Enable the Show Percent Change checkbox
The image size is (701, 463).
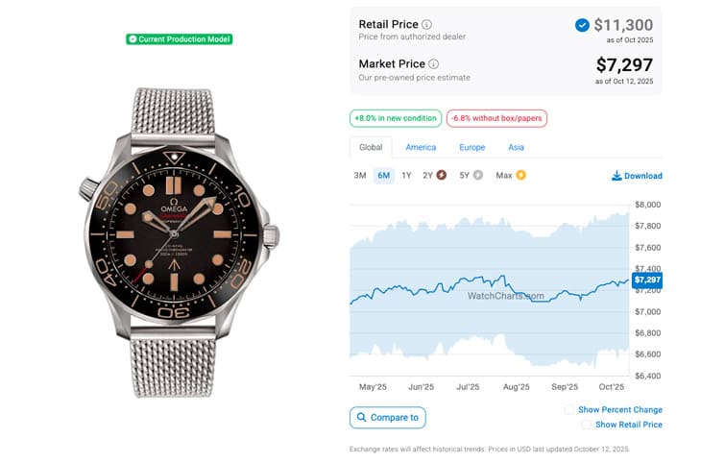click(569, 410)
